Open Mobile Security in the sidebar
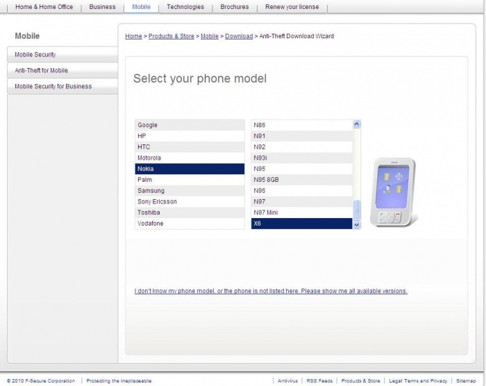486x386 pixels. (62, 54)
